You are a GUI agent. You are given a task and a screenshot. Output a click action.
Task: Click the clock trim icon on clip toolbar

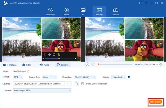pyautogui.click(x=50, y=55)
